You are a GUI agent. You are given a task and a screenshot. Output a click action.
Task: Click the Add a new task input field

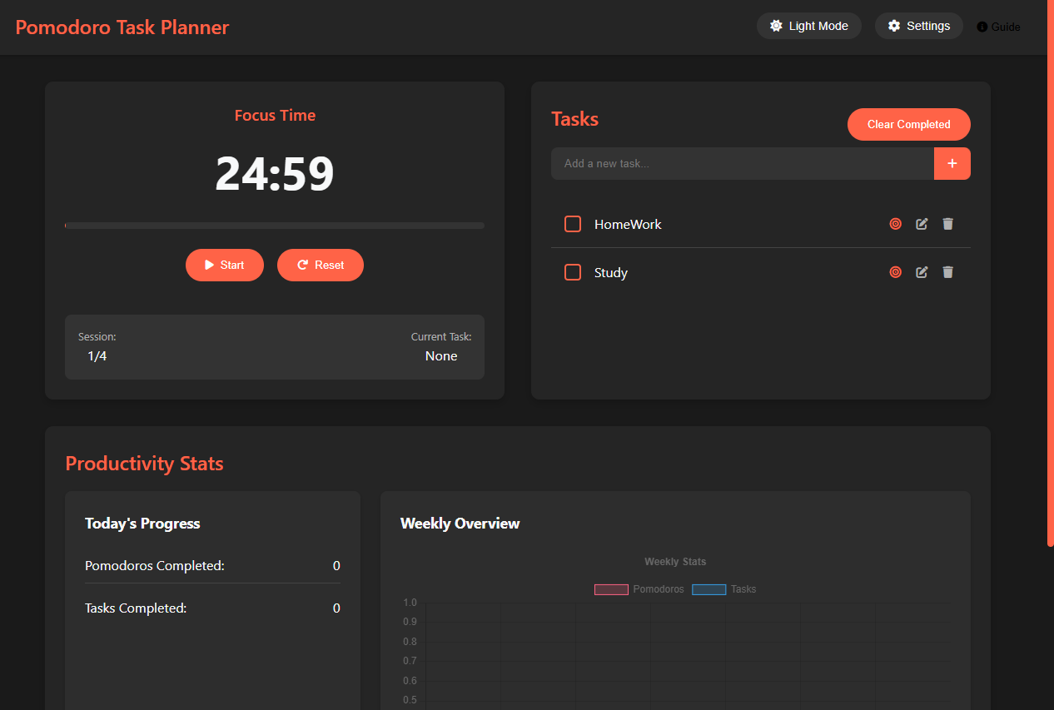[x=741, y=163]
